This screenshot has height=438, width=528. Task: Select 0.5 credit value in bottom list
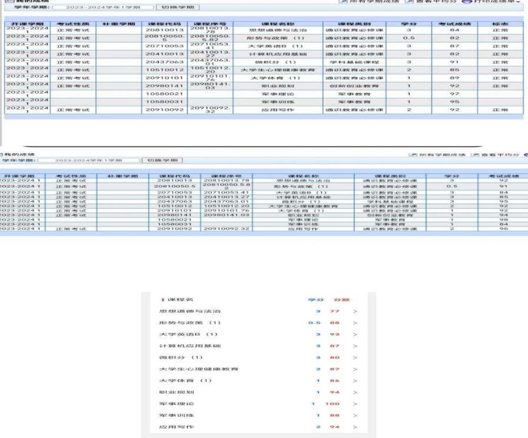(314, 323)
